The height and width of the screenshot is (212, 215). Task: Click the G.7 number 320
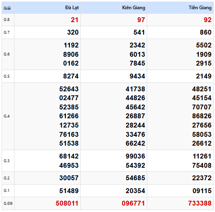[73, 33]
